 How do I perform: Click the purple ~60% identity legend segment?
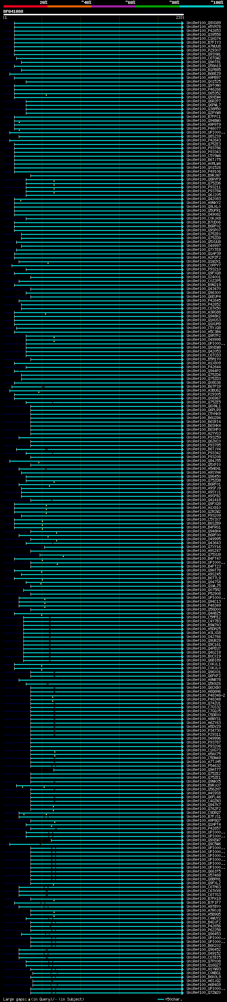click(x=114, y=7)
